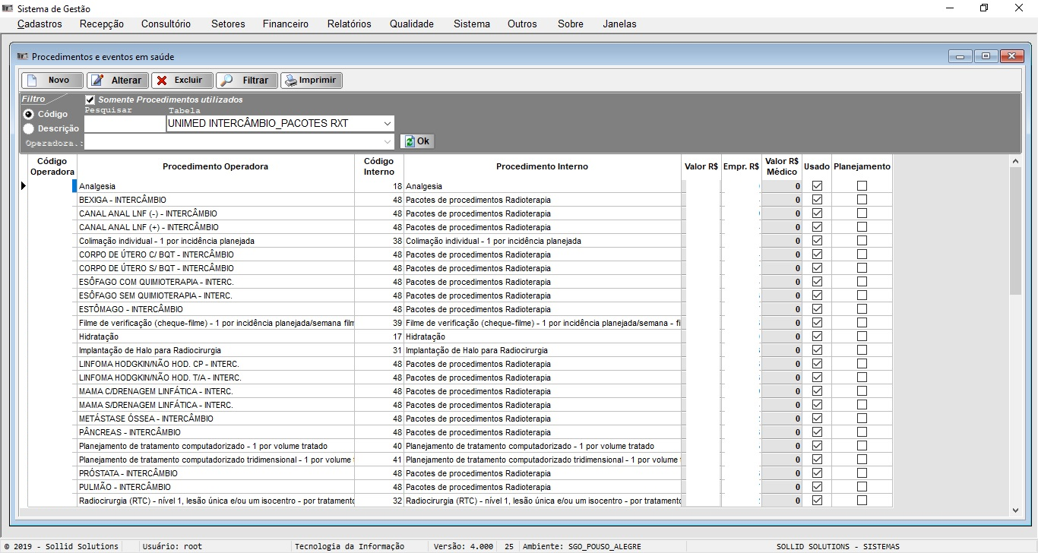Click the Novo new-document icon button
The width and height of the screenshot is (1038, 553).
52,81
